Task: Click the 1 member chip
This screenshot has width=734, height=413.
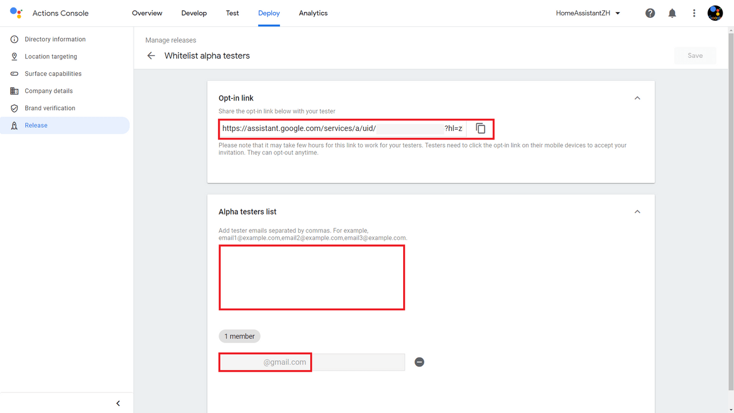Action: pos(239,336)
